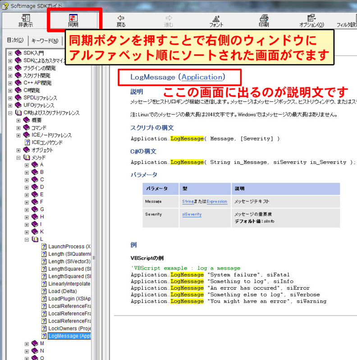Open the LockOwners topic
The width and height of the screenshot is (357, 360).
tap(69, 328)
